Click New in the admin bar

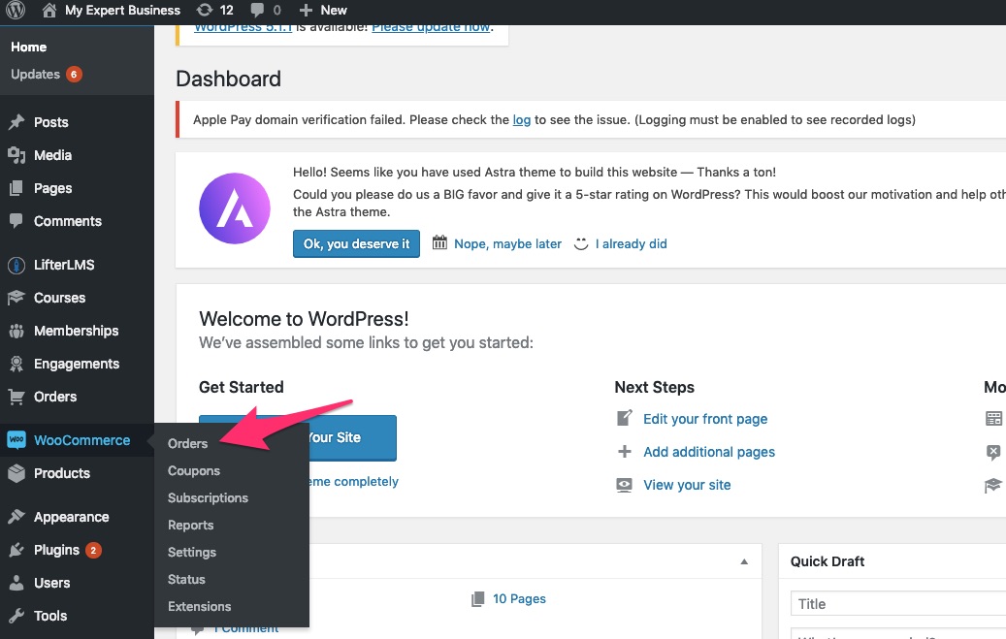click(x=334, y=11)
